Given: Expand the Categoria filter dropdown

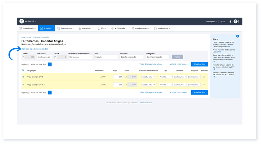Looking at the screenshot, I should (158, 57).
